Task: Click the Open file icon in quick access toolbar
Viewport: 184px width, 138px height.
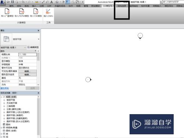Action: pos(8,2)
